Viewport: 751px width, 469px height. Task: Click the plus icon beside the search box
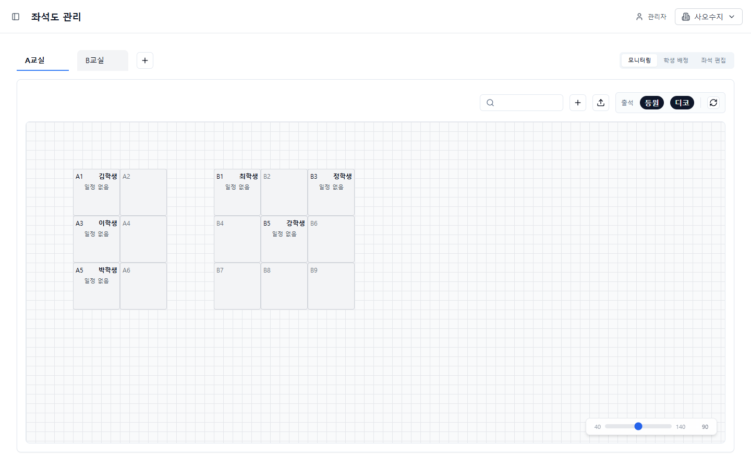578,103
